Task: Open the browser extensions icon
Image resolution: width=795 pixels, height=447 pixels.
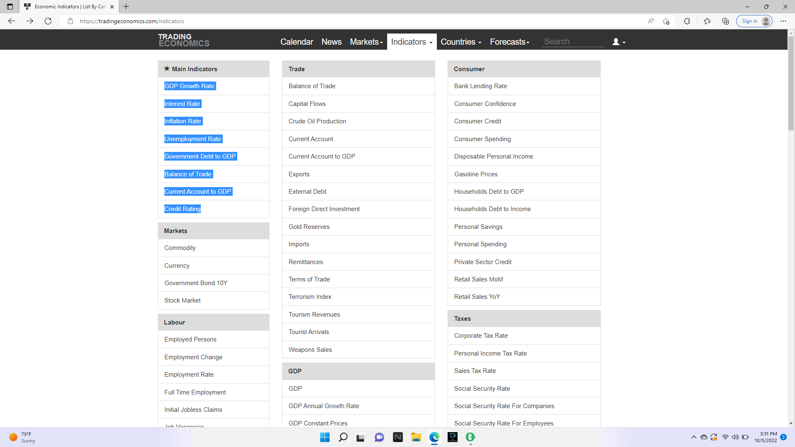Action: [x=687, y=21]
